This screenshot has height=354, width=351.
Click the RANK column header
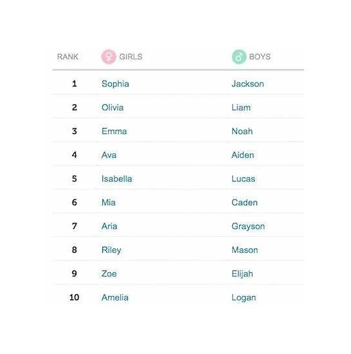67,57
